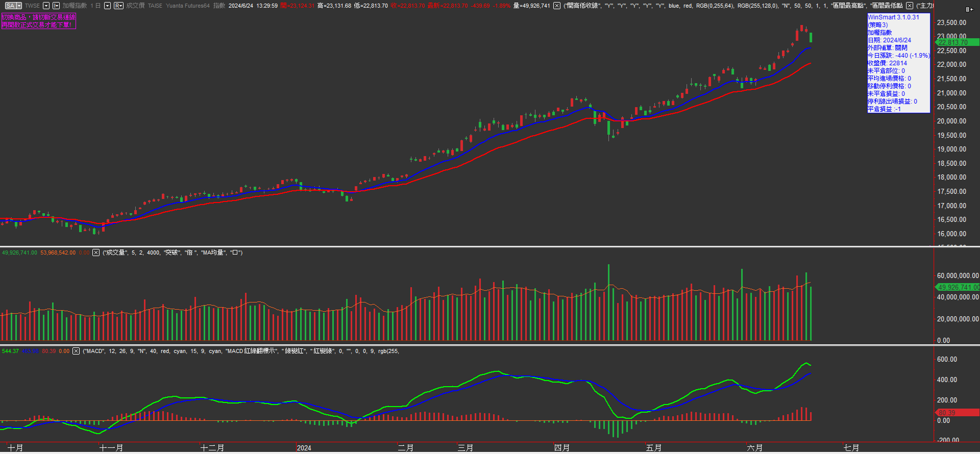Click the 日期: 2024/6/24 line in the info box
The height and width of the screenshot is (454, 980).
(x=890, y=40)
